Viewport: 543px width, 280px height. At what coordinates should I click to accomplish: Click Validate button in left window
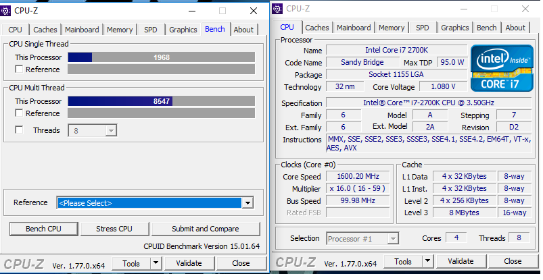click(189, 263)
